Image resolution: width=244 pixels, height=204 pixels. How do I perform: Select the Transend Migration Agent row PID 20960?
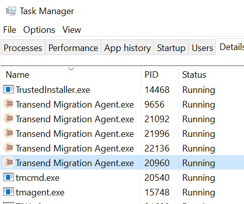click(122, 163)
